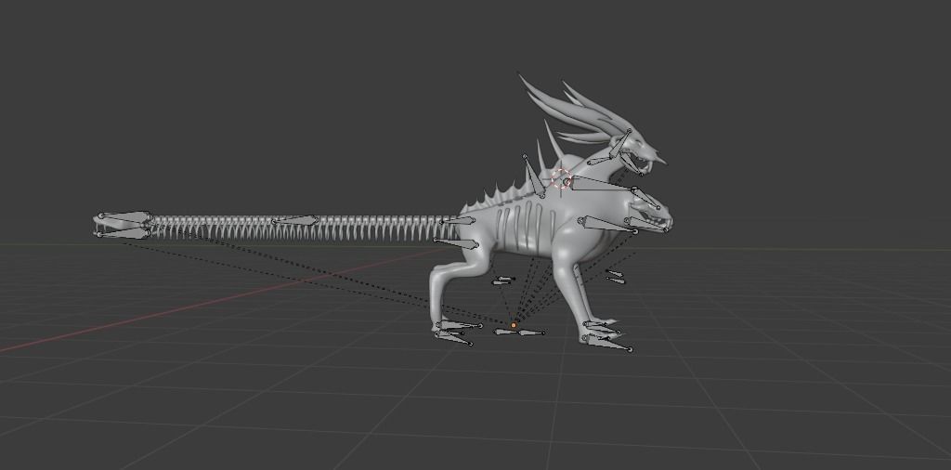
Task: Select the orange origin point between the legs
Action: coord(514,326)
